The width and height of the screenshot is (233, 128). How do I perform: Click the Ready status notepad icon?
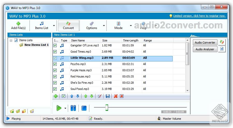[x=90, y=118]
